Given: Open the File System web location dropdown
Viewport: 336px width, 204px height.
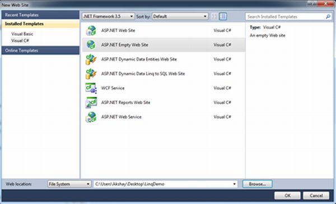Looking at the screenshot, I should [x=69, y=184].
